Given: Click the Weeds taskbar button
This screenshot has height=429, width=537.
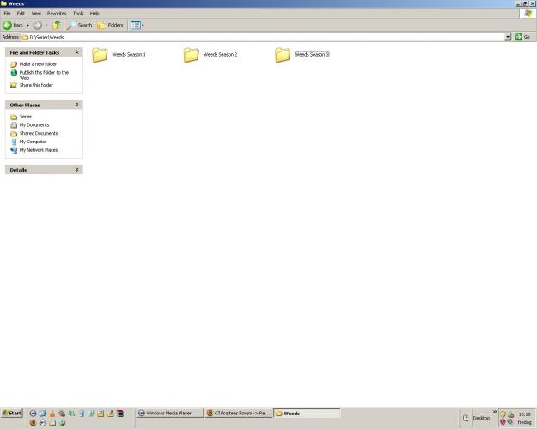Looking at the screenshot, I should pos(307,413).
